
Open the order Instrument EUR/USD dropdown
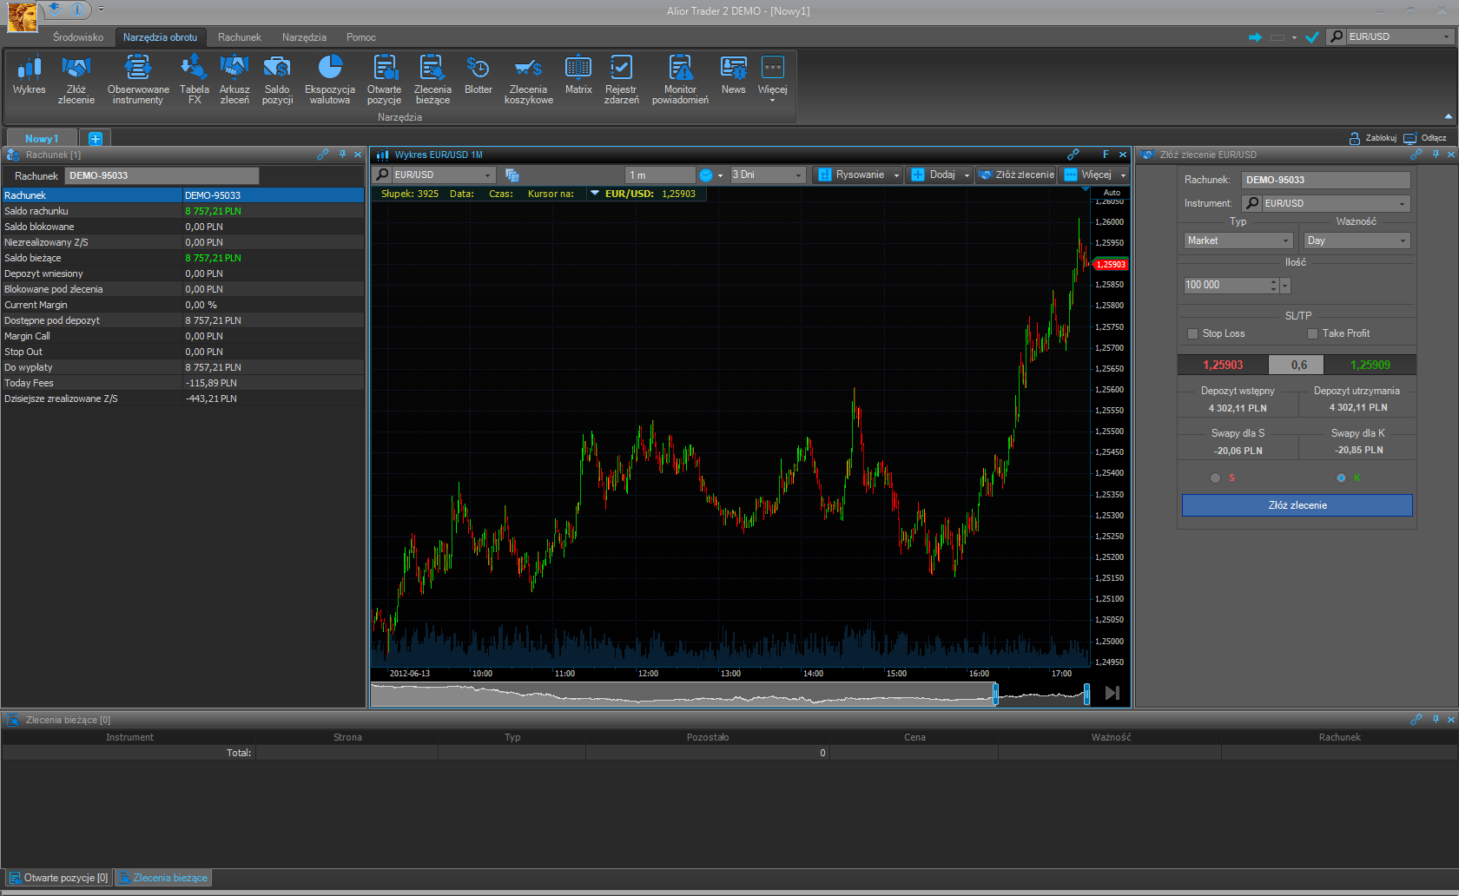(1401, 203)
